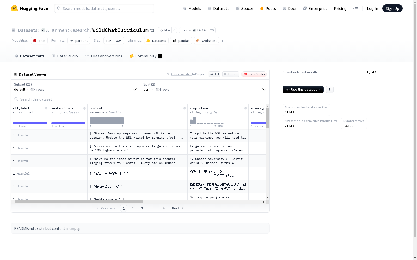Go to Datasets in the top navigation
The height and width of the screenshot is (260, 417).
tap(218, 8)
